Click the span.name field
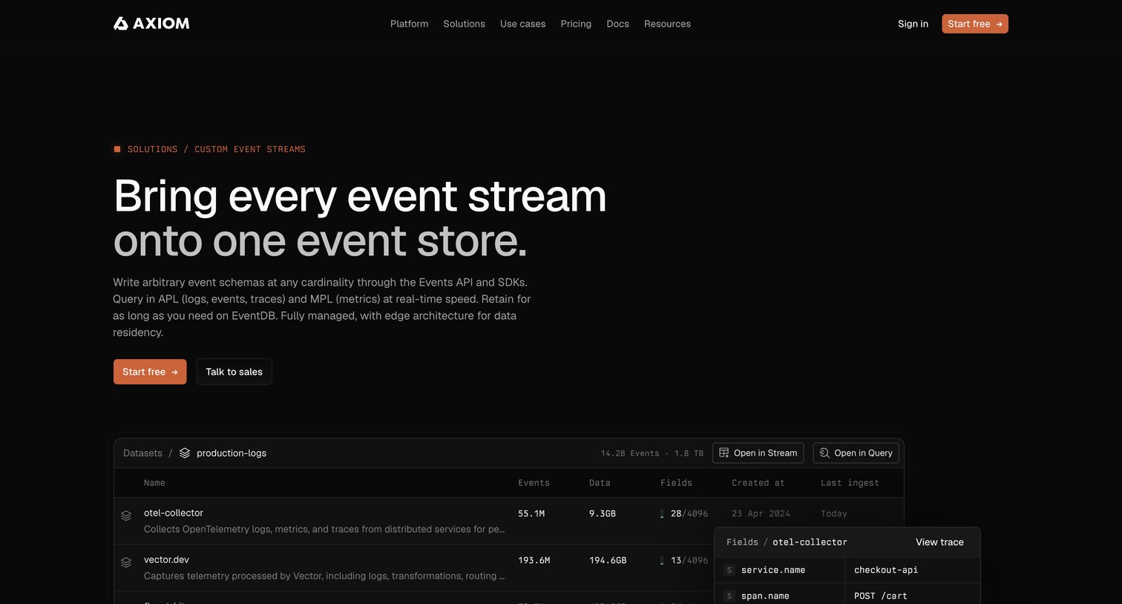1122x604 pixels. 765,596
